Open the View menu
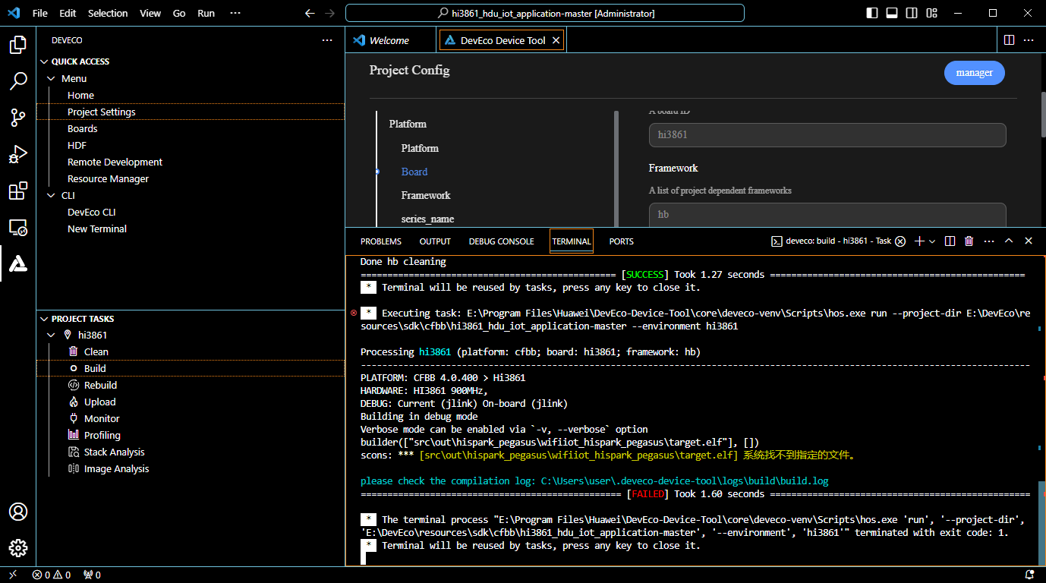 tap(150, 13)
